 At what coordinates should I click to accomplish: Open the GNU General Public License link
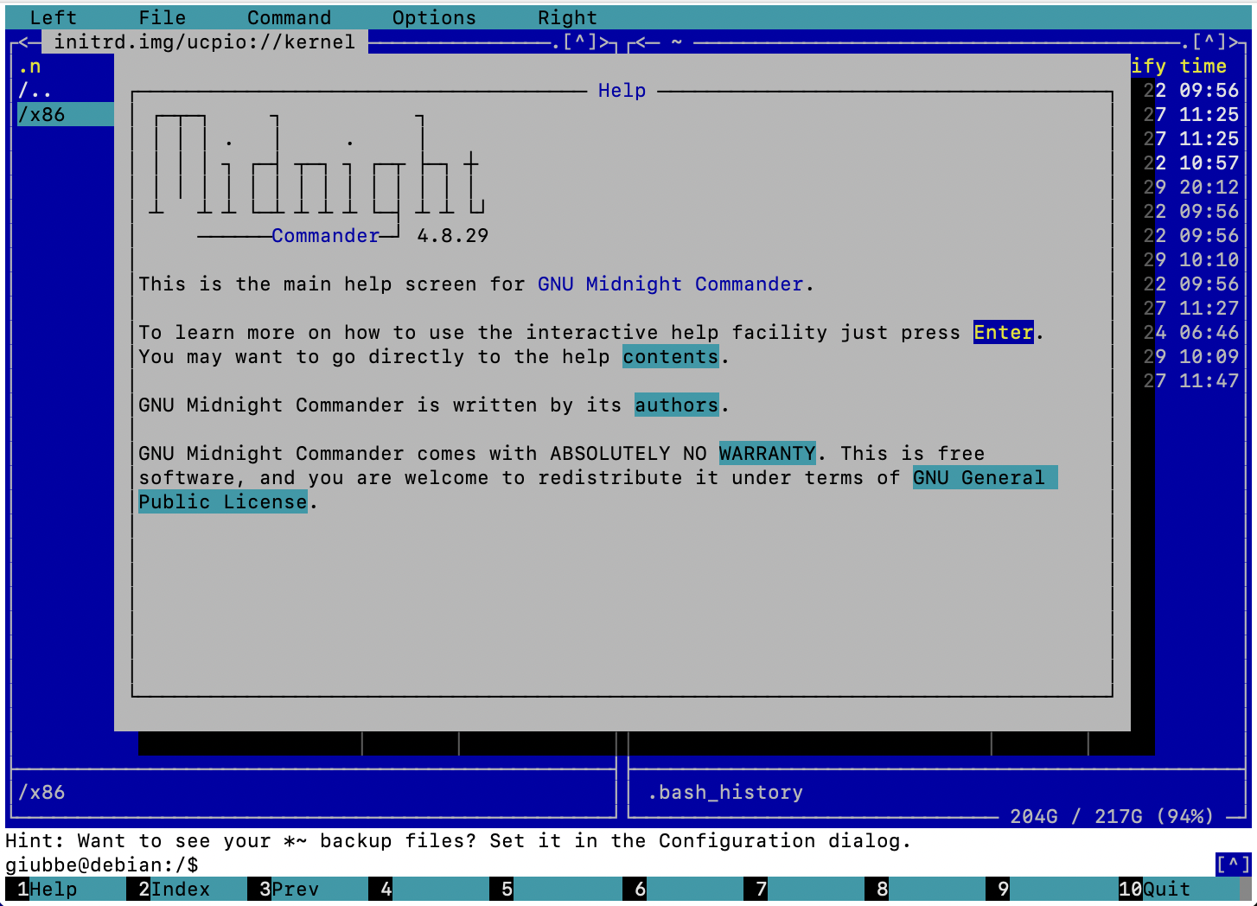pyautogui.click(x=986, y=477)
